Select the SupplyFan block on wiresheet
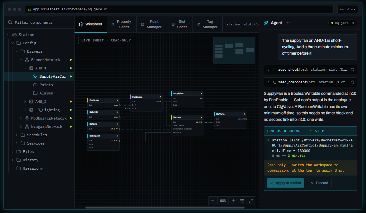Screen dimensions: 366x213 point(187,100)
